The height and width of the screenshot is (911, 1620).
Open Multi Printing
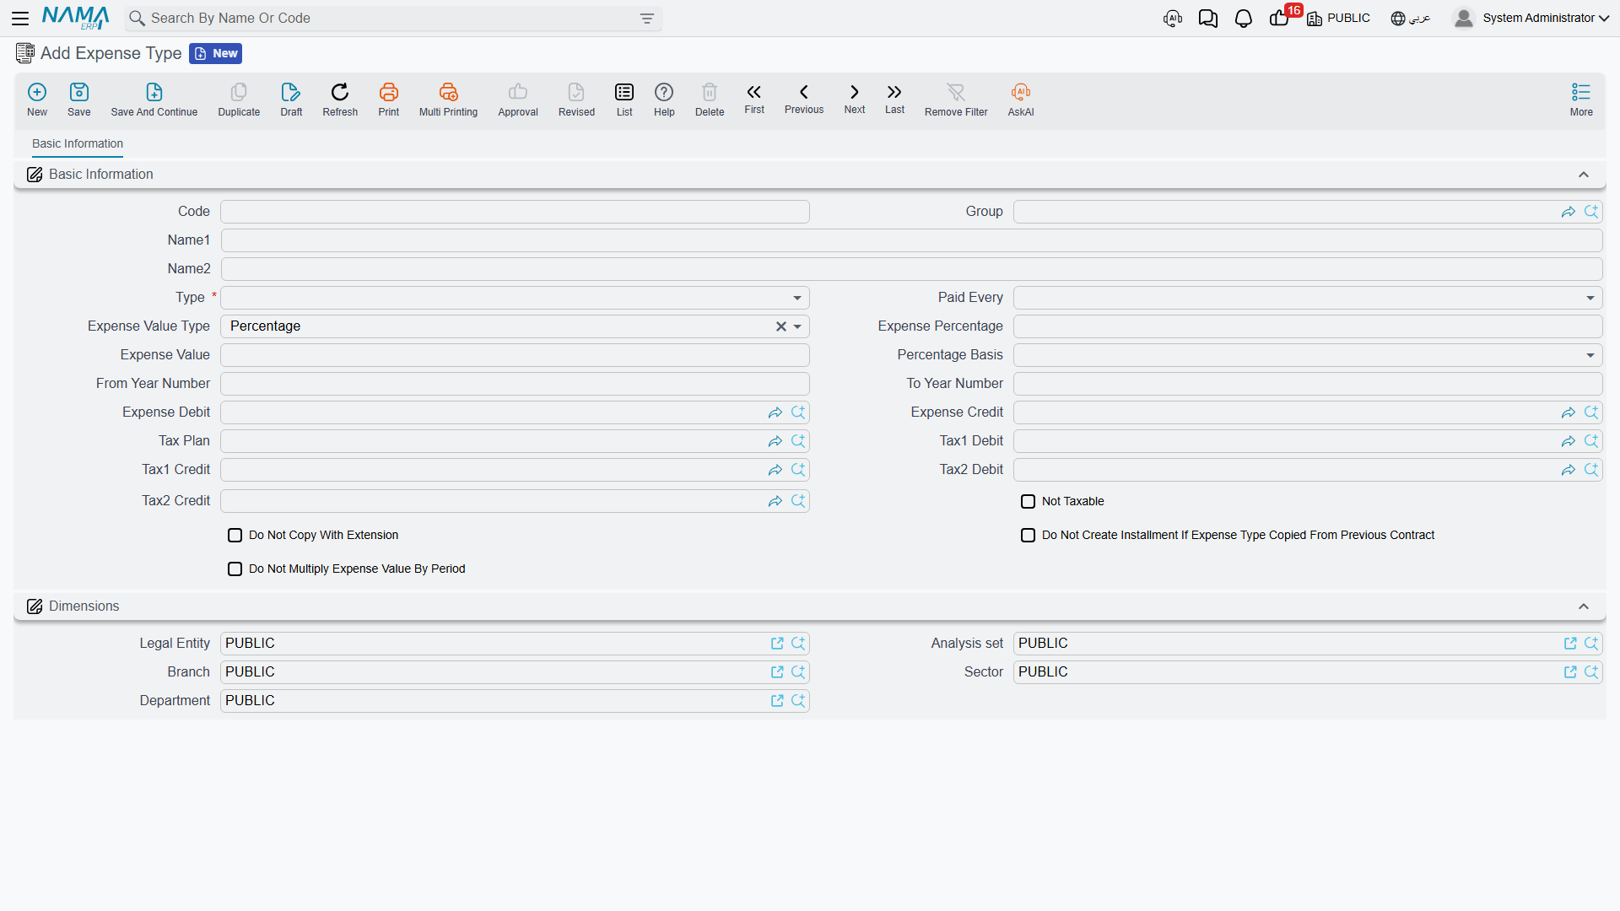(x=448, y=100)
